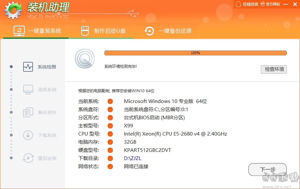Click the 检查环境 button
Image resolution: width=300 pixels, height=189 pixels.
point(274,69)
